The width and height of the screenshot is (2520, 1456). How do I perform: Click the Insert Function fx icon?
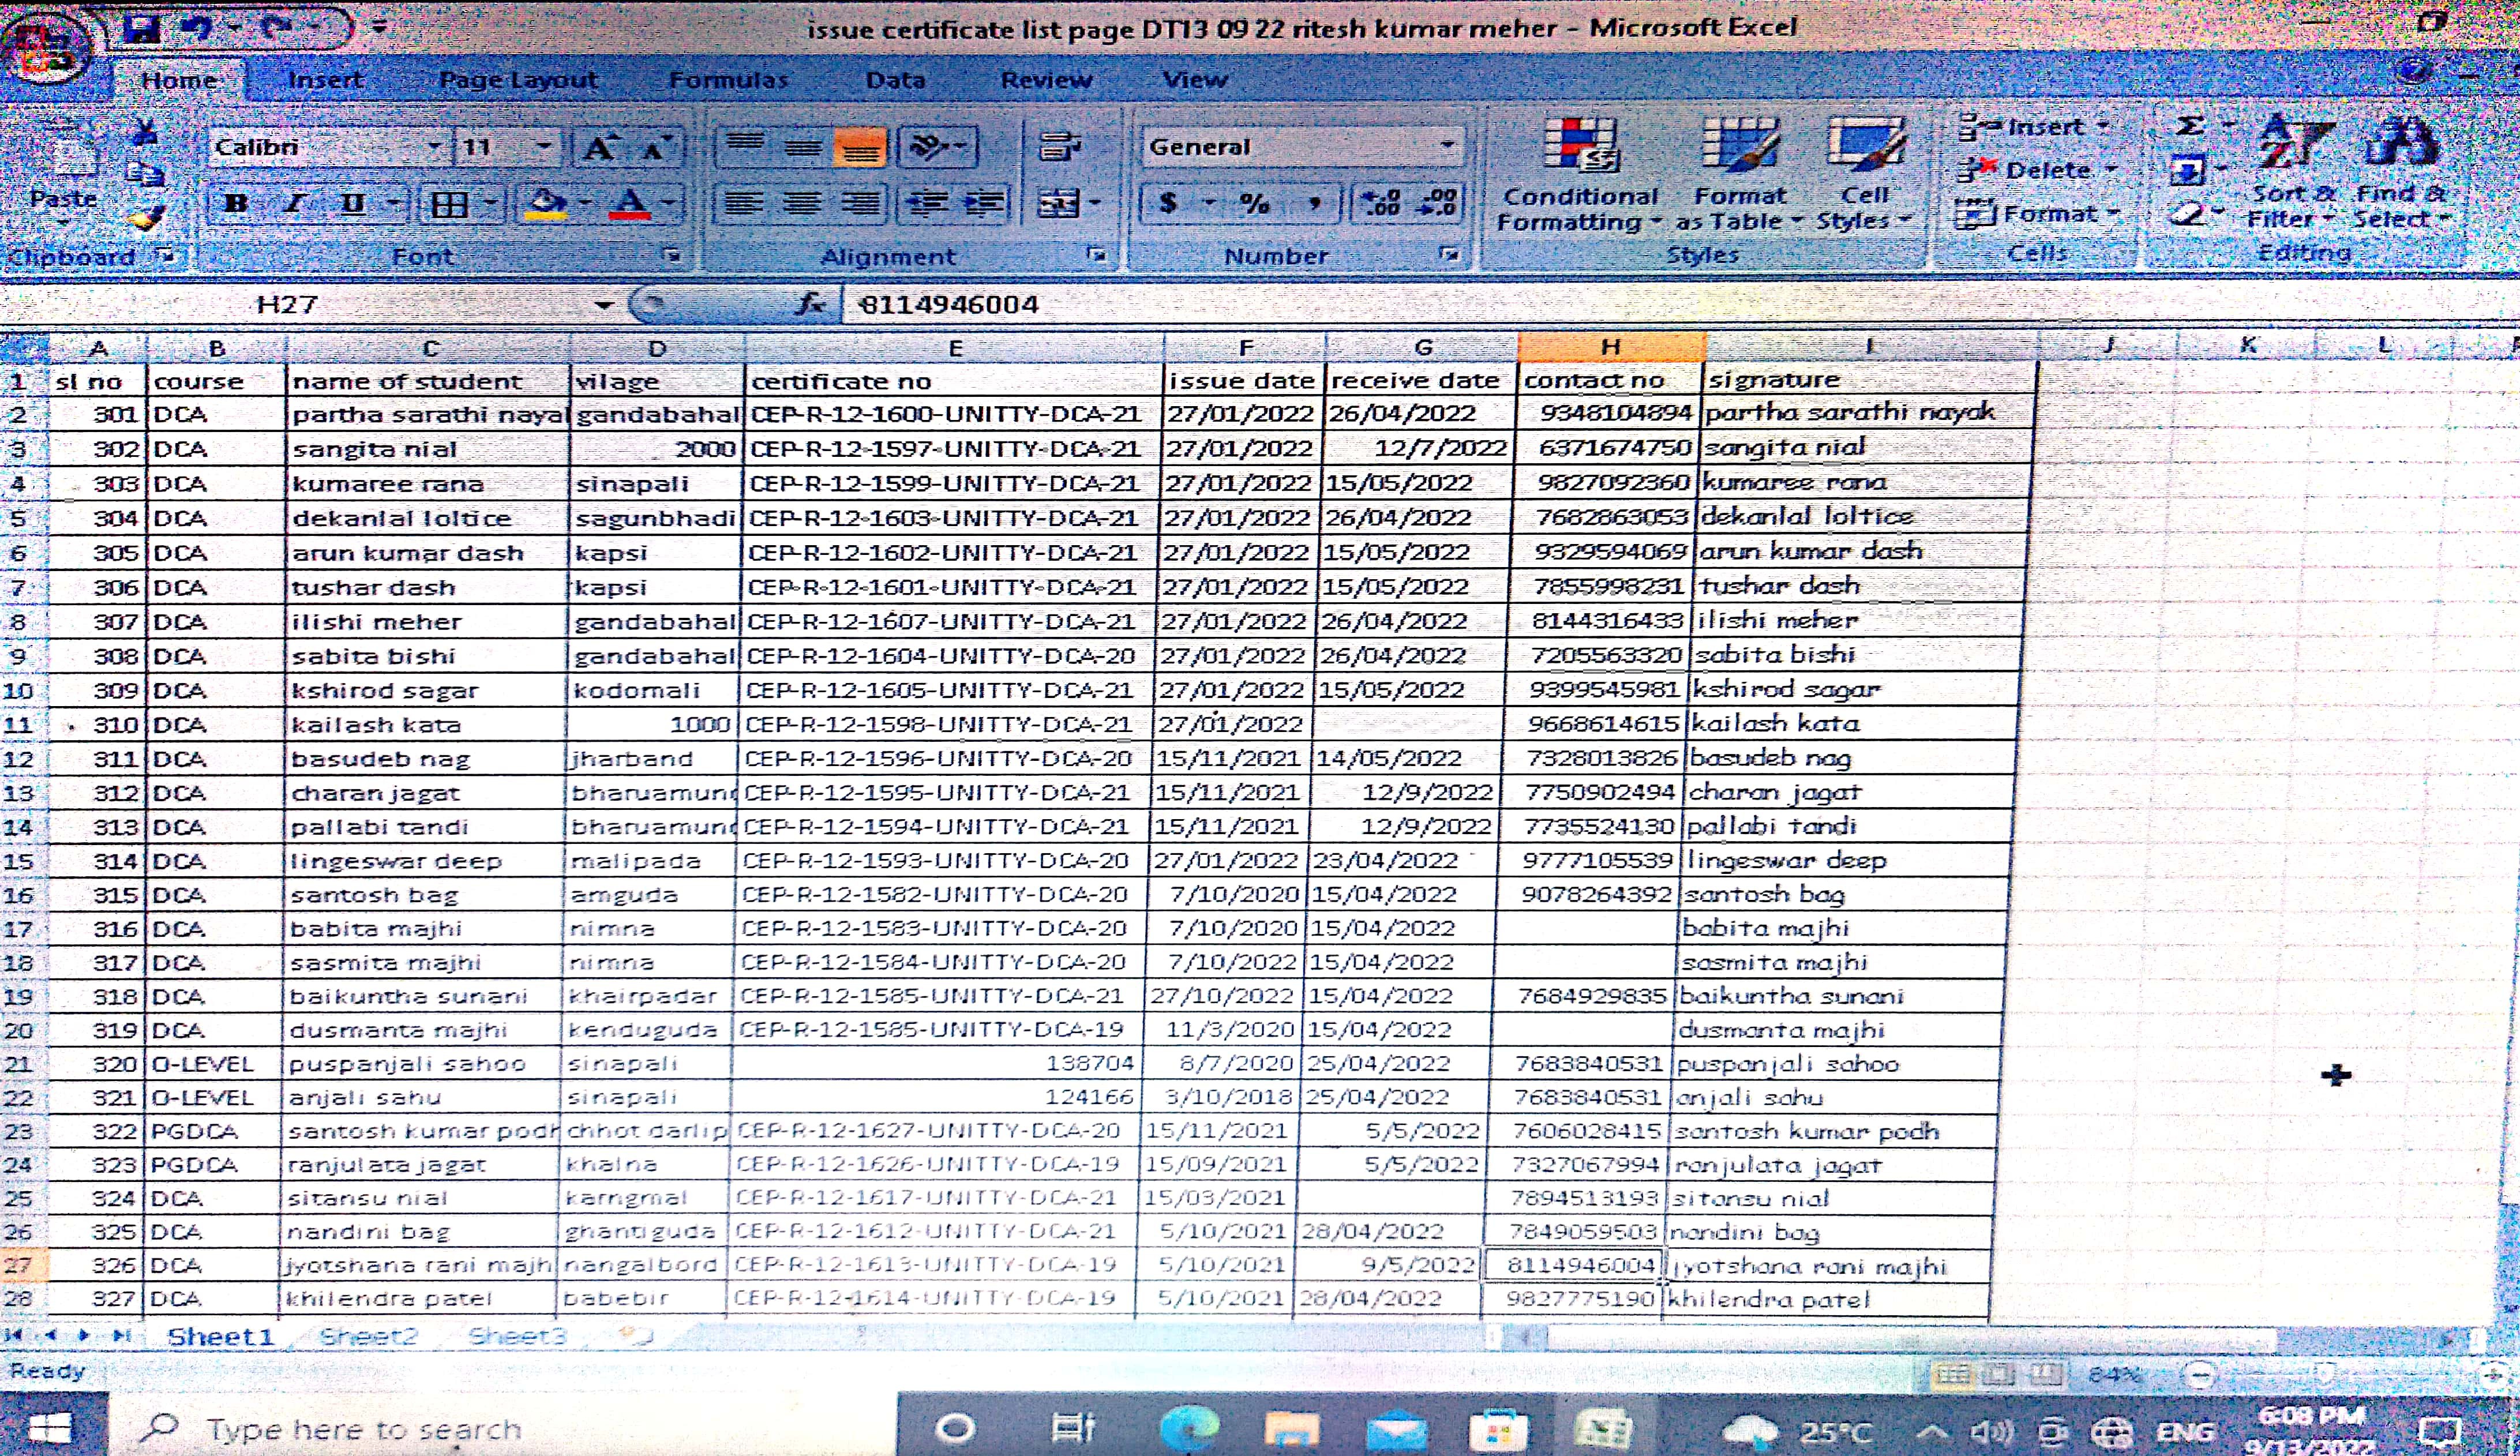tap(810, 304)
